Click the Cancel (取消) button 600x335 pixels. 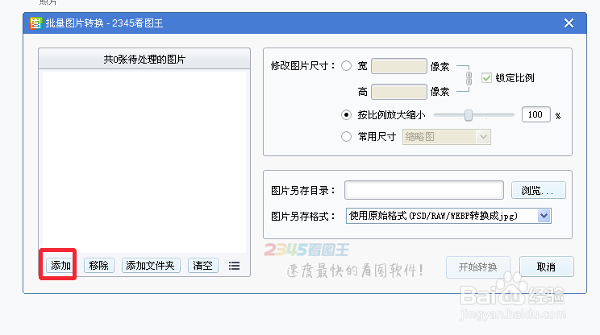546,267
